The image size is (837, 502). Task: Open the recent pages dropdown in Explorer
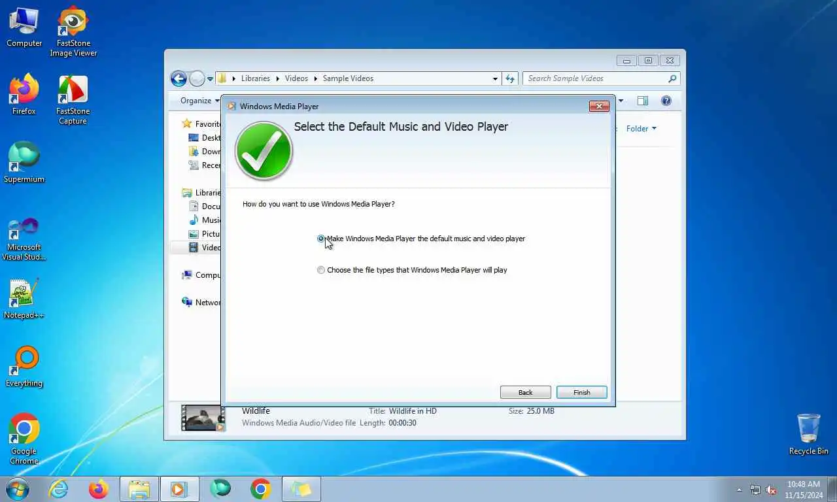[210, 79]
